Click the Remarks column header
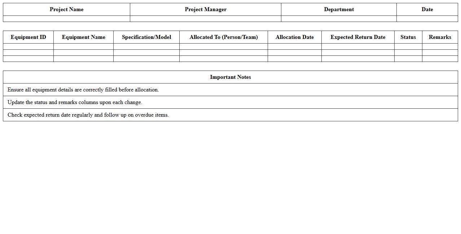This screenshot has width=461, height=234. pyautogui.click(x=440, y=37)
